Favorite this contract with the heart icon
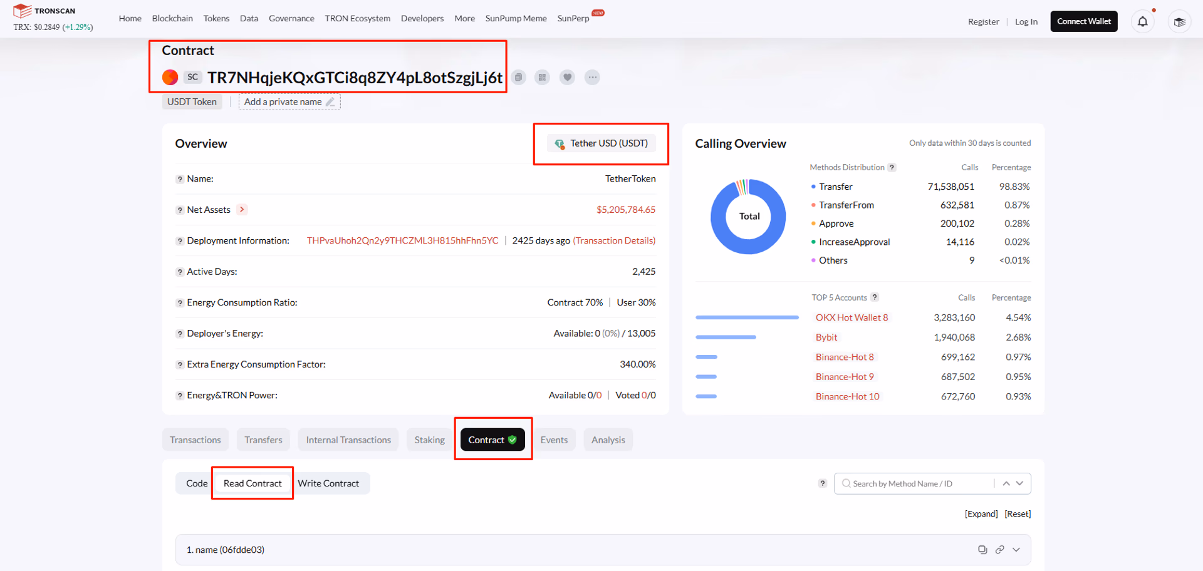The width and height of the screenshot is (1203, 571). click(x=568, y=78)
